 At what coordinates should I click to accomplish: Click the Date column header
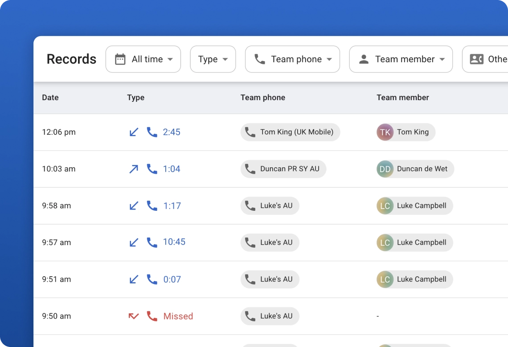50,98
